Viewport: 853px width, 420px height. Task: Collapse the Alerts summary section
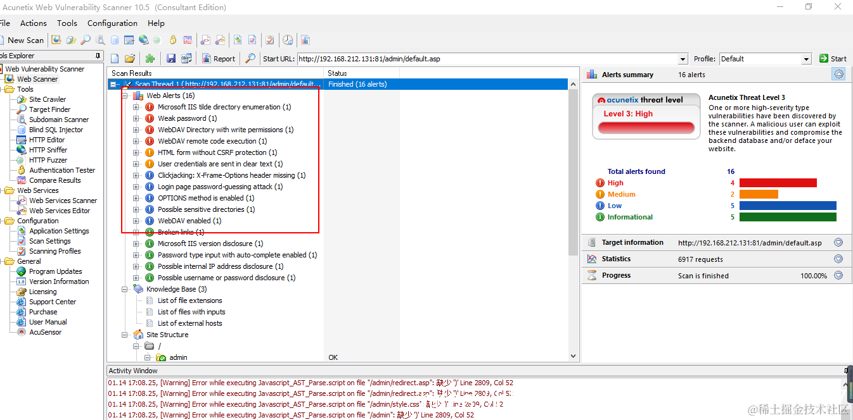838,74
